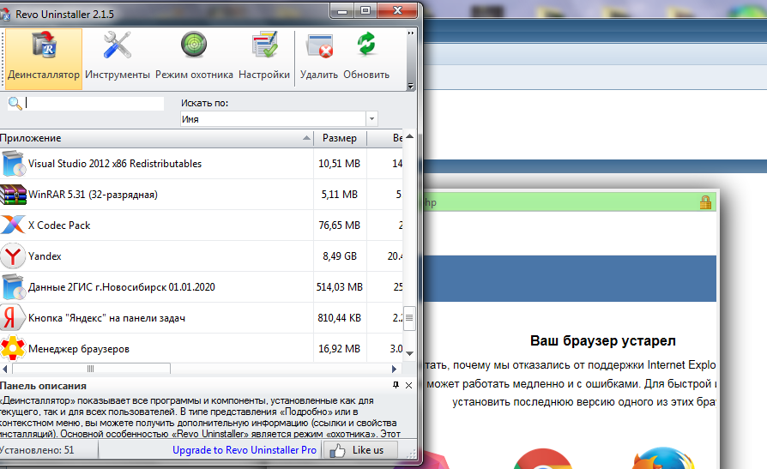Click the green address bar in browser window

[570, 202]
